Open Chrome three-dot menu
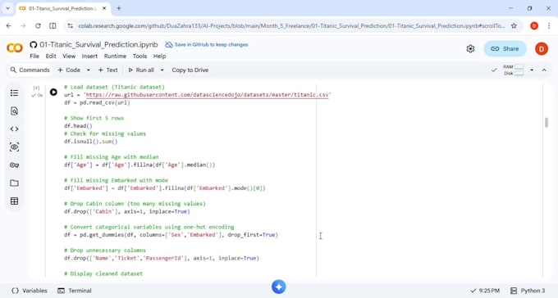This screenshot has height=298, width=558. 549,26
